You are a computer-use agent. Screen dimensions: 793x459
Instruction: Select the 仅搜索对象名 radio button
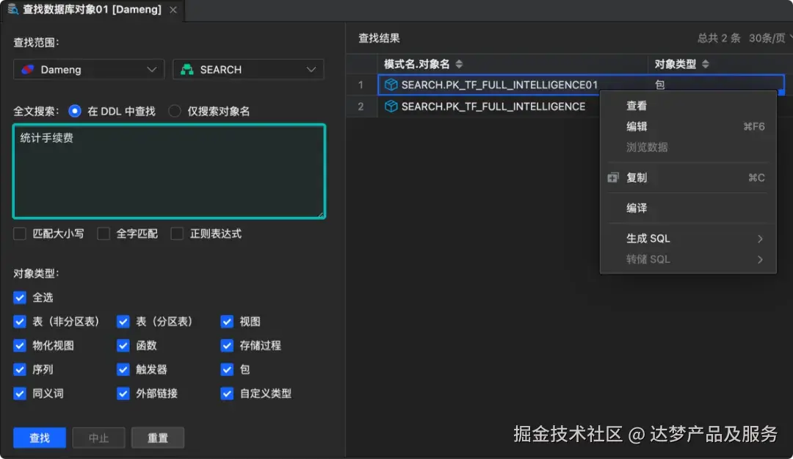pos(175,111)
